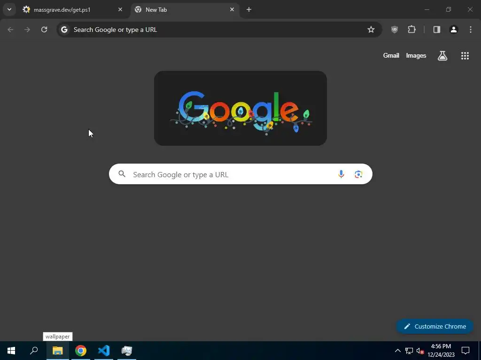Viewport: 481px width, 360px height.
Task: Open Windows taskbar search
Action: [34, 351]
